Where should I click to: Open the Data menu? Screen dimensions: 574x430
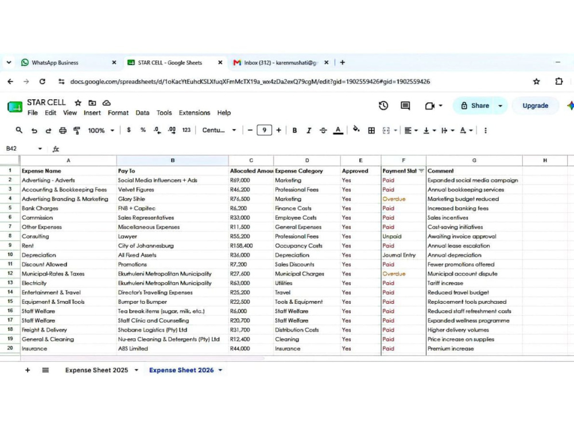pyautogui.click(x=142, y=112)
